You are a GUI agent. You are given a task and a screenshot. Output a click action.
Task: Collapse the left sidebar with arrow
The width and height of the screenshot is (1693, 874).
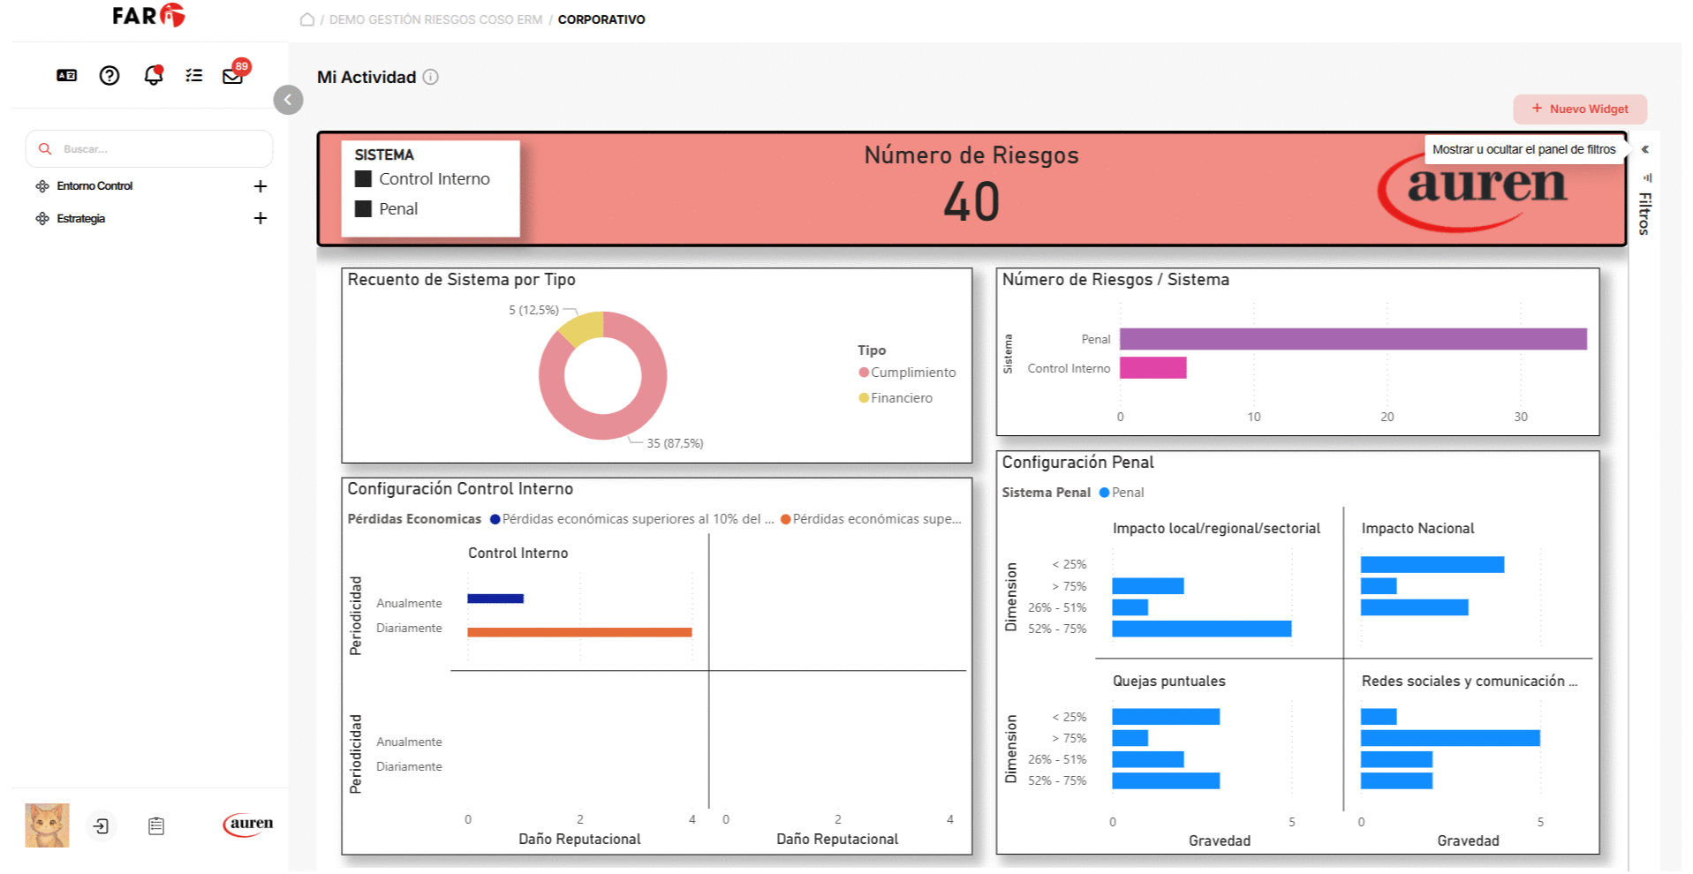288,100
